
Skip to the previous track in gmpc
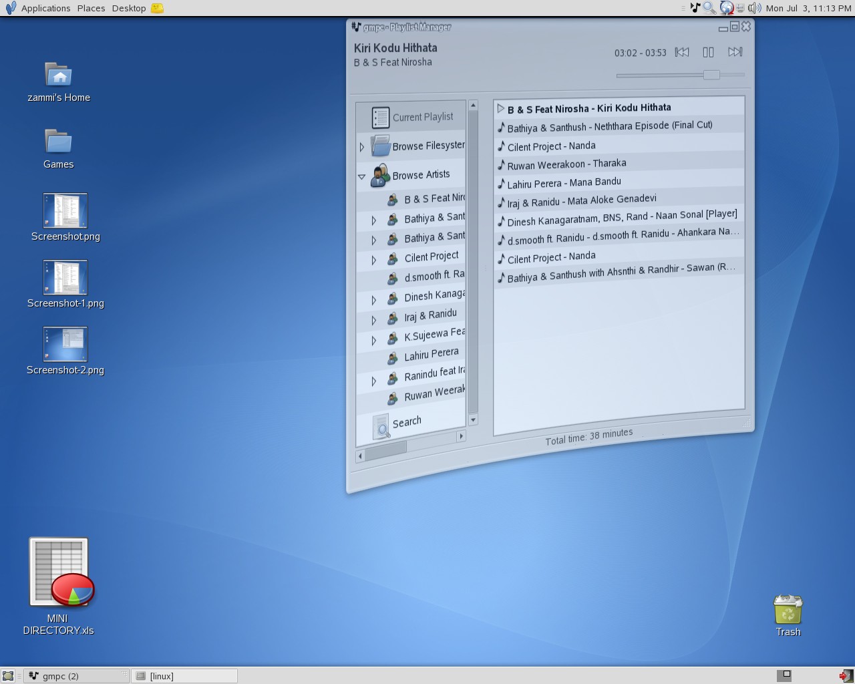click(x=681, y=52)
